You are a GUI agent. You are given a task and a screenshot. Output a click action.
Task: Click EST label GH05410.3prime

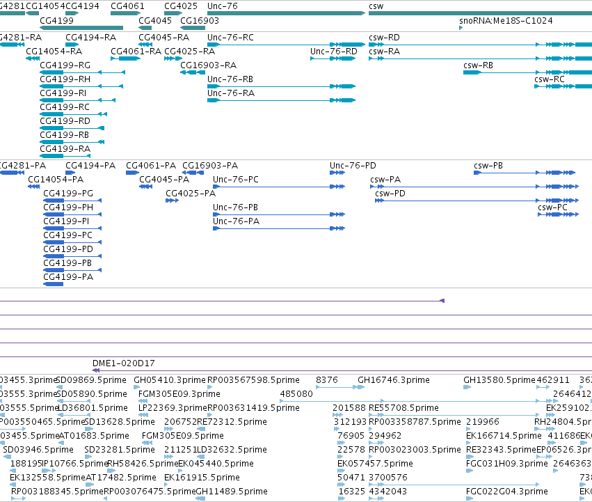[170, 380]
